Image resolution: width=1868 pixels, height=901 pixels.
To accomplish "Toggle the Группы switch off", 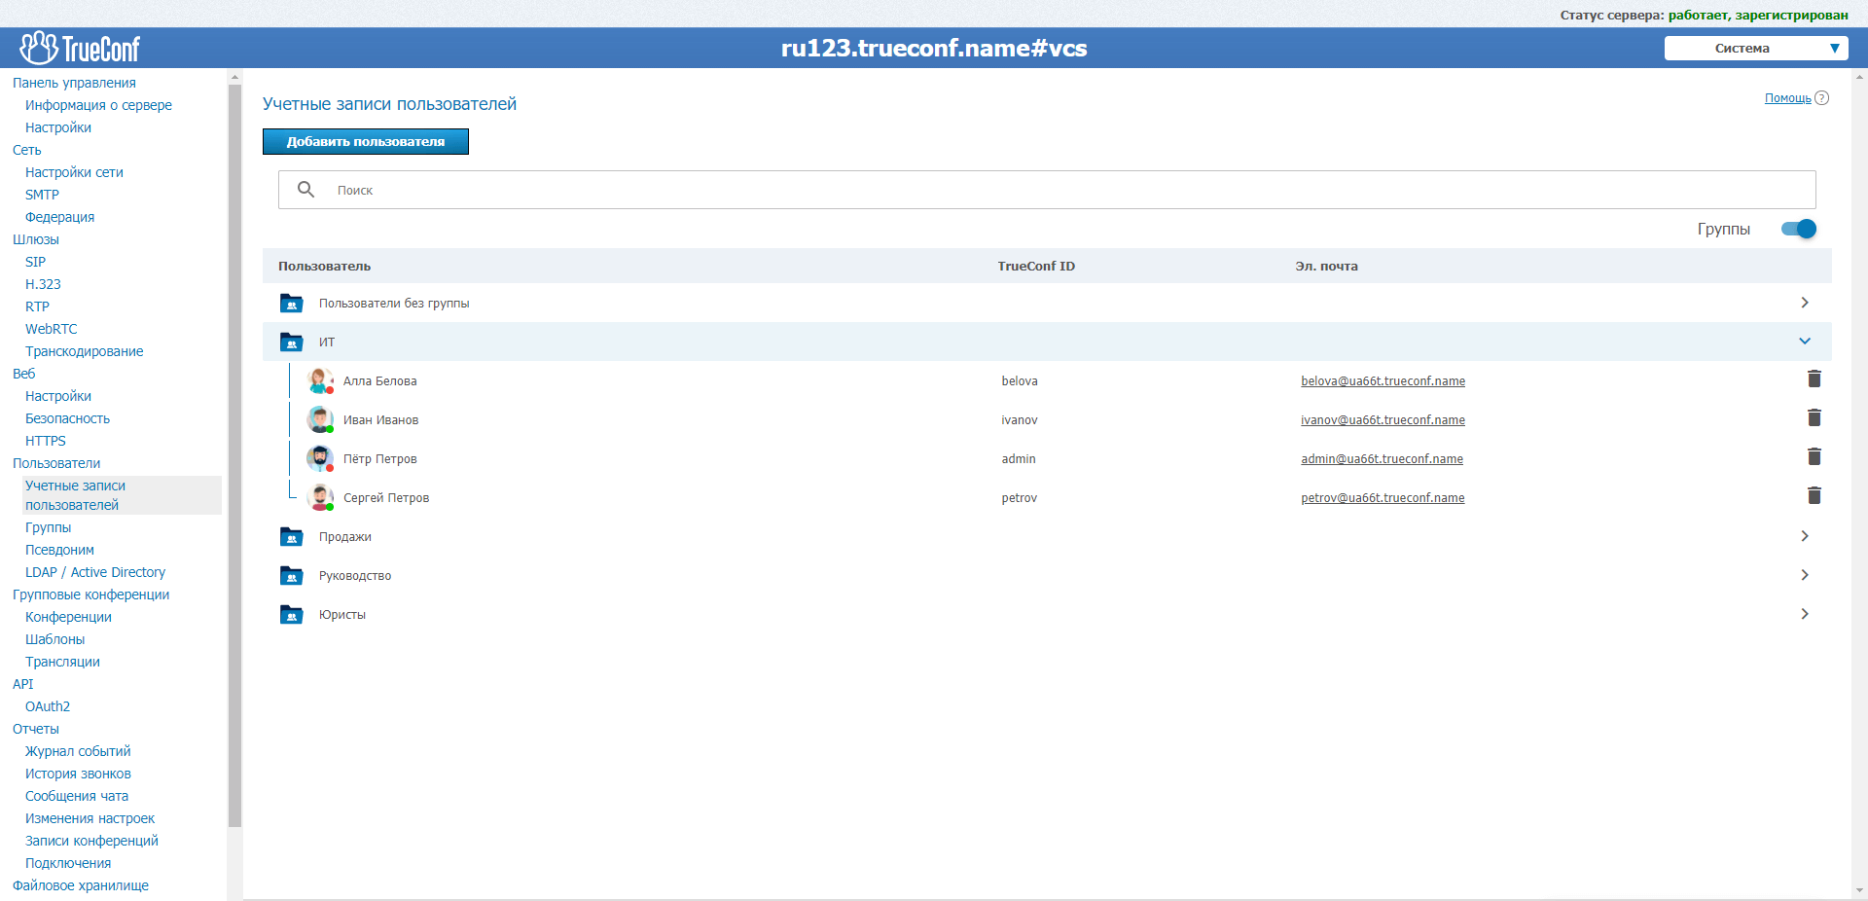I will (1798, 229).
